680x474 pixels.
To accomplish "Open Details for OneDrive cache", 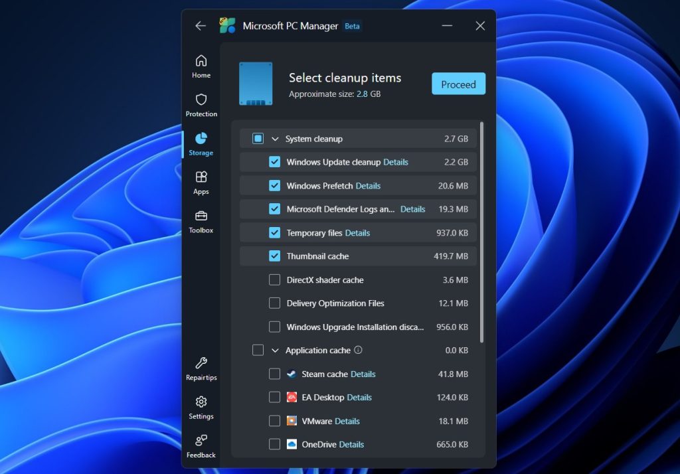I will pos(351,444).
